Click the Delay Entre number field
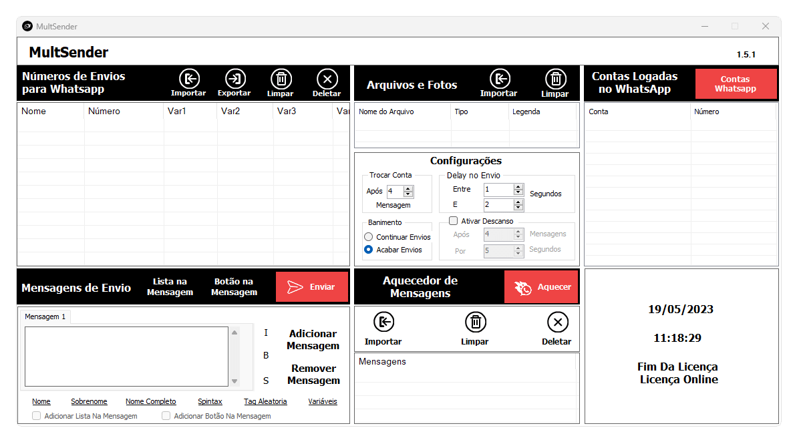This screenshot has height=438, width=791. pos(498,190)
